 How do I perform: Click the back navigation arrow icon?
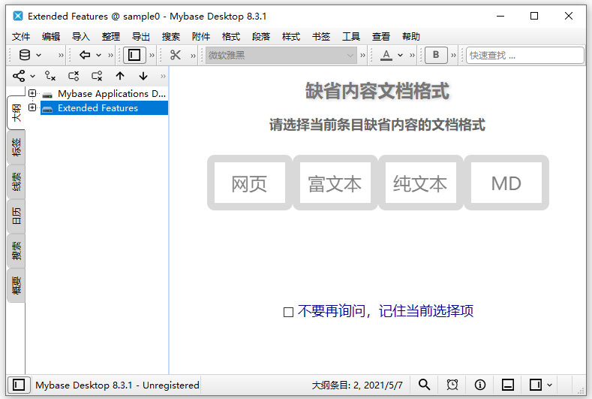tap(85, 55)
